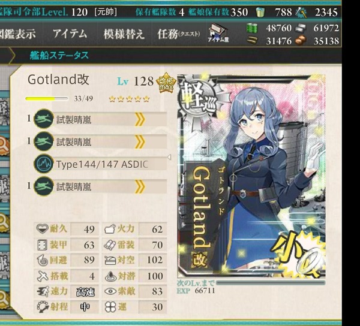Click the first 試製晴嵐 seaplane icon

[44, 119]
